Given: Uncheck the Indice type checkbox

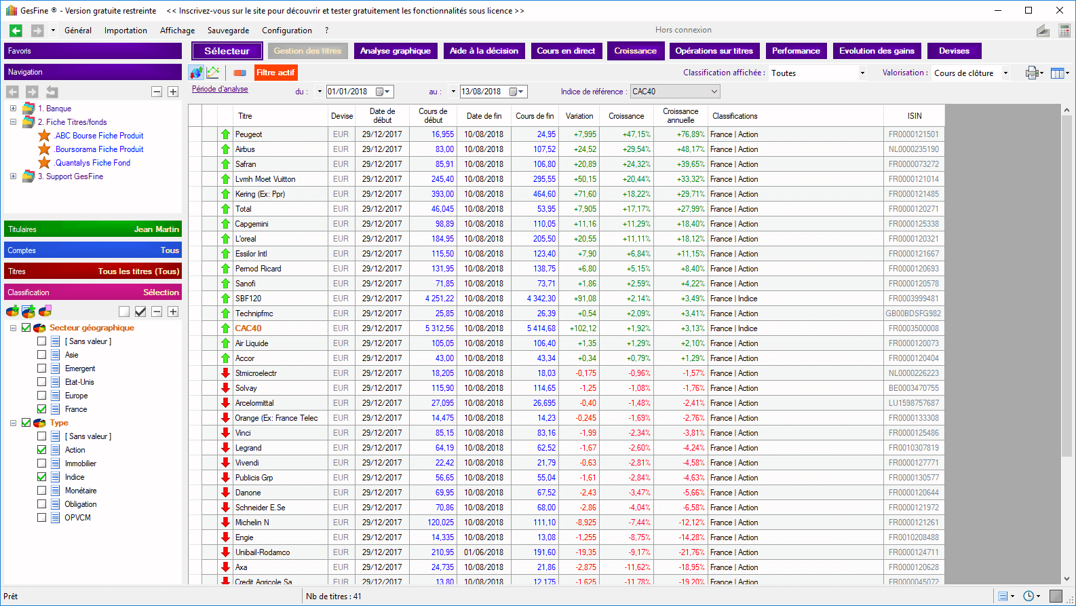Looking at the screenshot, I should click(42, 477).
